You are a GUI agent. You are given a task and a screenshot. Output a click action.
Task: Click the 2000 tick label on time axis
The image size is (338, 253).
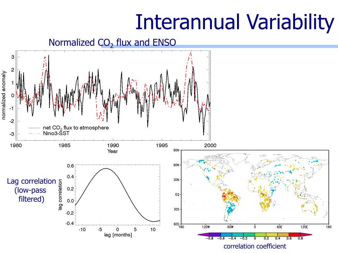(210, 145)
